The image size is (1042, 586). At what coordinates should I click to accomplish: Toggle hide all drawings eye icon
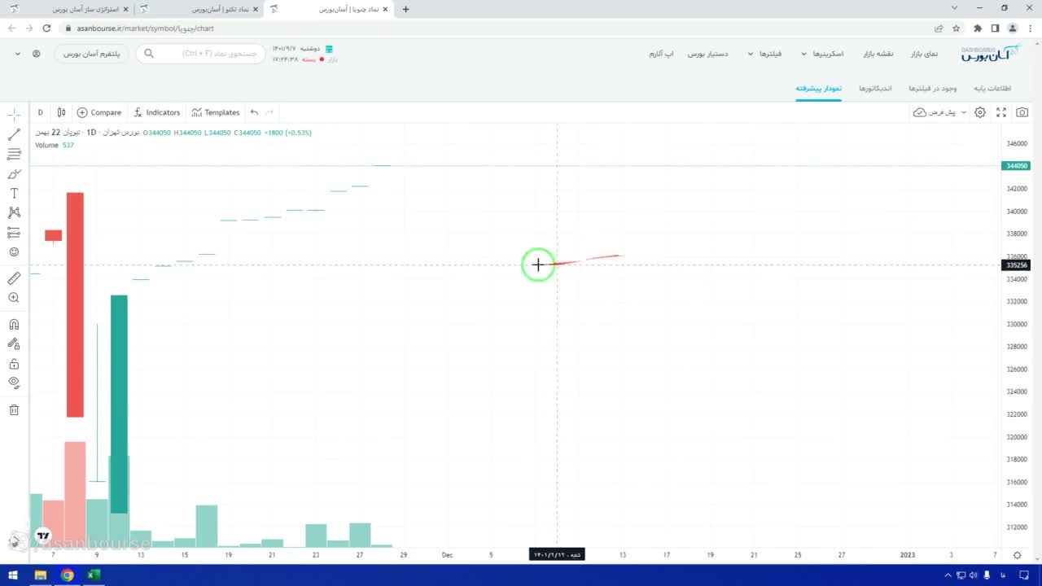pos(14,383)
